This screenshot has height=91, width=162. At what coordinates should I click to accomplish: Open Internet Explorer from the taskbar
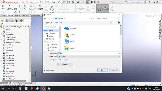click(37, 89)
